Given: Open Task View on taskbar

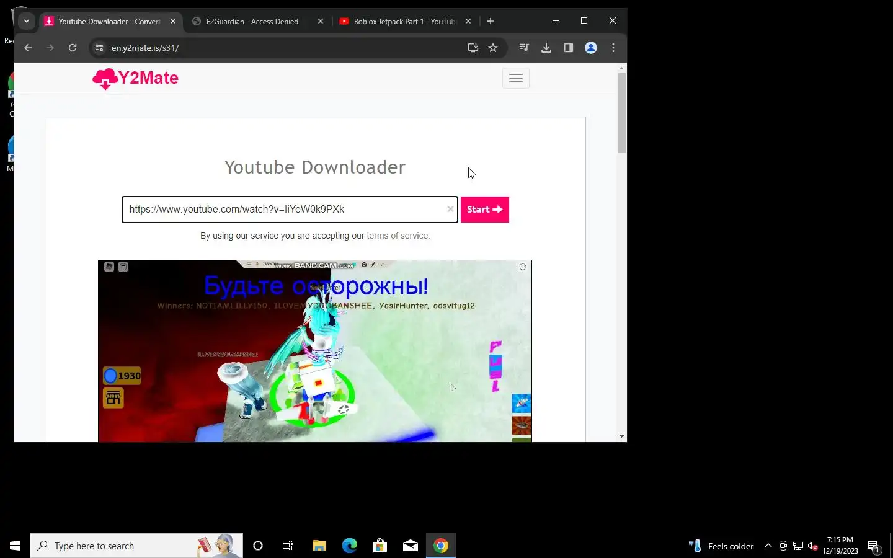Looking at the screenshot, I should pyautogui.click(x=288, y=546).
